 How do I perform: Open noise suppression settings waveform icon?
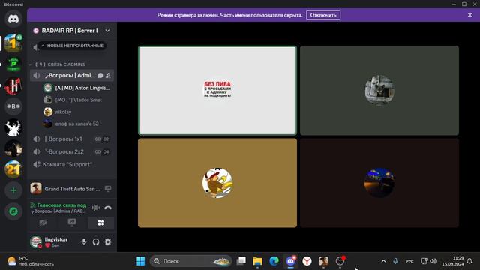click(96, 208)
